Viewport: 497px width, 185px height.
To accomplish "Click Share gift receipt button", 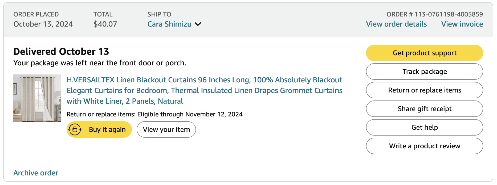I will coord(424,109).
